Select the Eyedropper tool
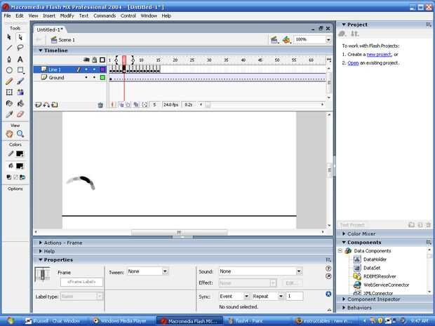435x326 pixels. click(x=9, y=114)
